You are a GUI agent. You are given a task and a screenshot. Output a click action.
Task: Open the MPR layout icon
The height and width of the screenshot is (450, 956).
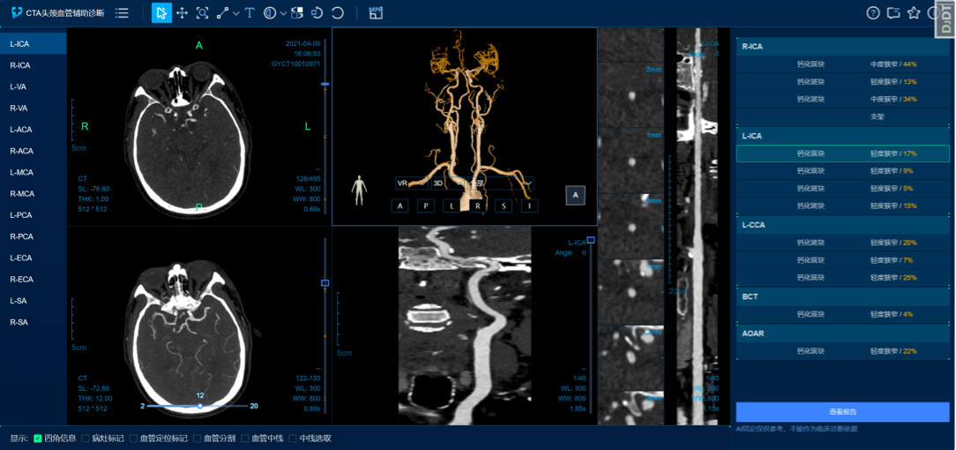376,13
